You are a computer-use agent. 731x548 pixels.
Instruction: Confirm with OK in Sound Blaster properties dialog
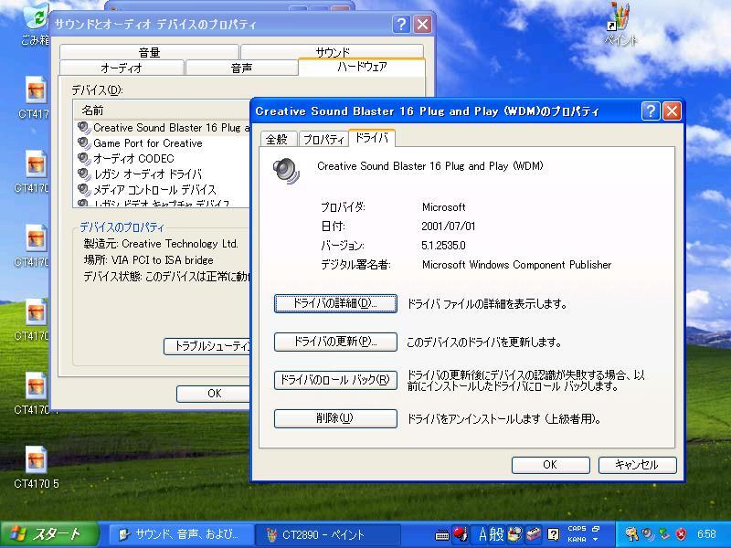(x=551, y=465)
